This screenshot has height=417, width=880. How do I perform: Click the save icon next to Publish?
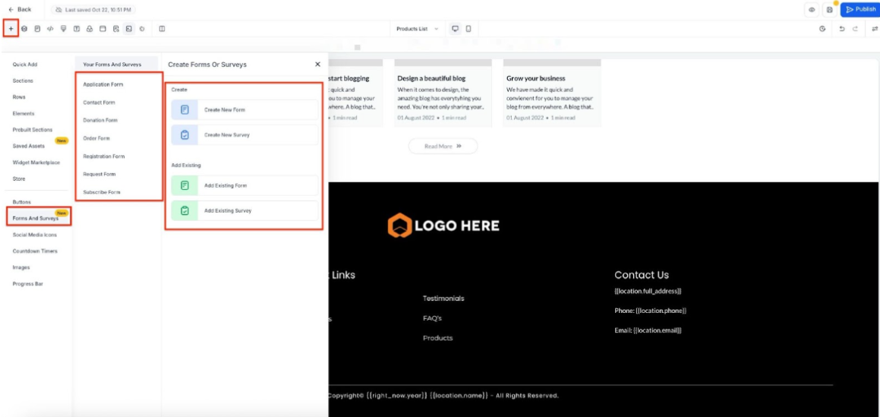(x=829, y=9)
